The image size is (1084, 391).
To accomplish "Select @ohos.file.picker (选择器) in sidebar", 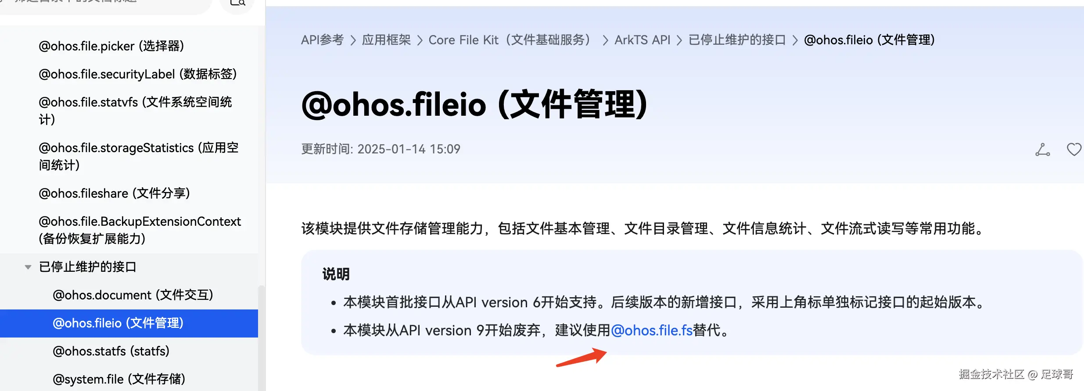I will pos(111,46).
